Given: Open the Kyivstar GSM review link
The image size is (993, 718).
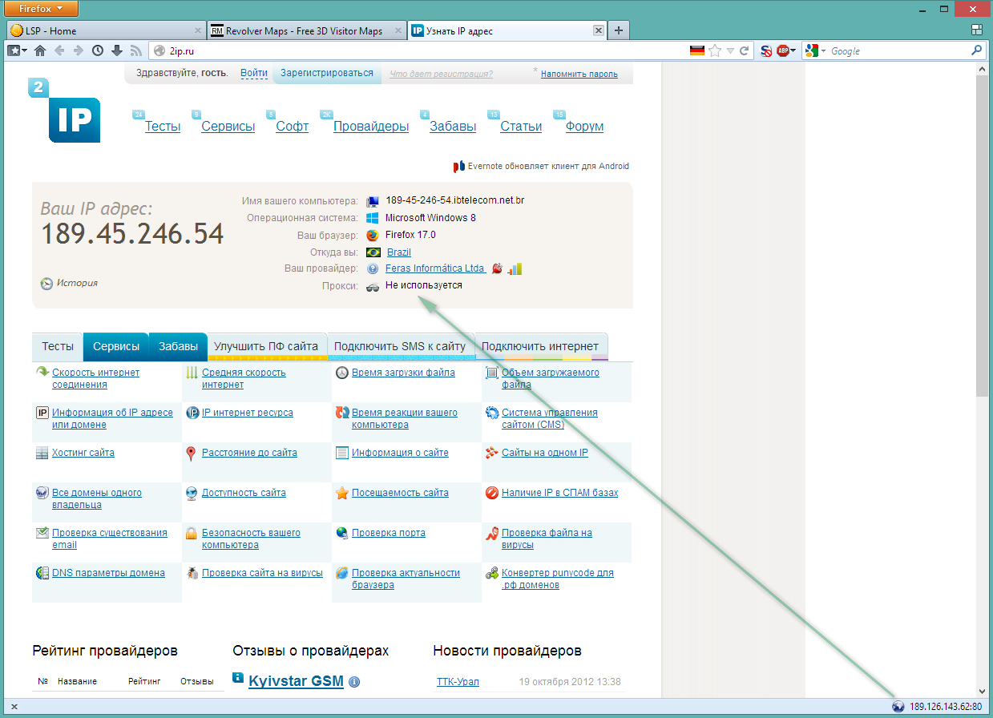Looking at the screenshot, I should tap(296, 681).
